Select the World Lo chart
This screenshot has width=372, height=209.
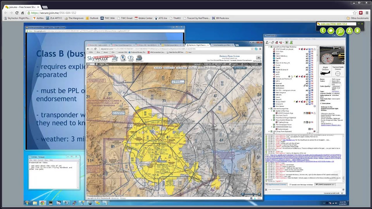(192, 68)
